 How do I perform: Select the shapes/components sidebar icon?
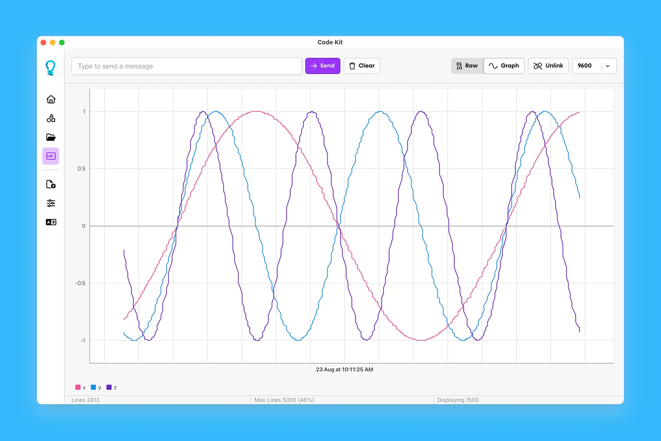click(x=51, y=118)
